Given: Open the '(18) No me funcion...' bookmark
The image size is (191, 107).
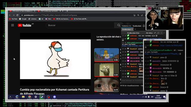Looking at the screenshot, I should pos(61,19).
